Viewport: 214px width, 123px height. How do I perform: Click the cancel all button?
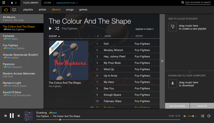pyautogui.click(x=202, y=106)
